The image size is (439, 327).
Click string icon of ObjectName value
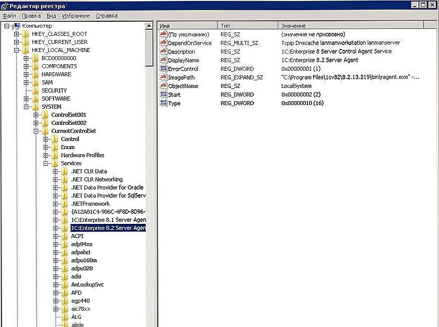(x=163, y=86)
